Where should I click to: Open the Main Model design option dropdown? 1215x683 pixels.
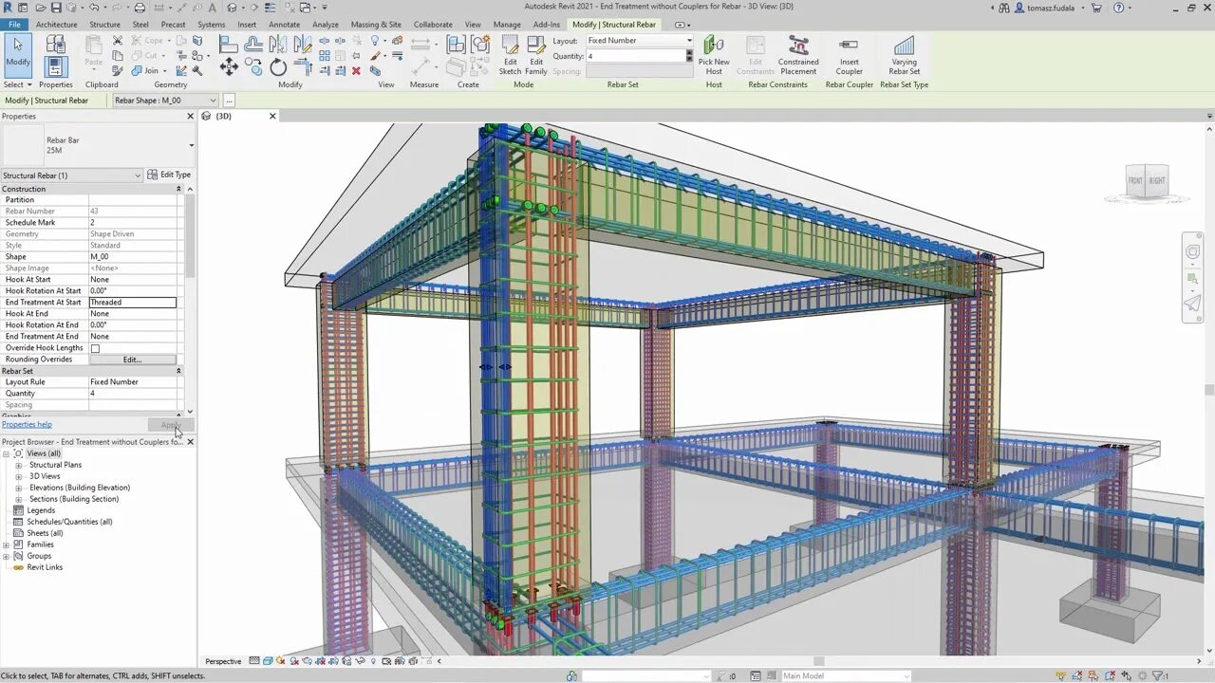(x=845, y=676)
